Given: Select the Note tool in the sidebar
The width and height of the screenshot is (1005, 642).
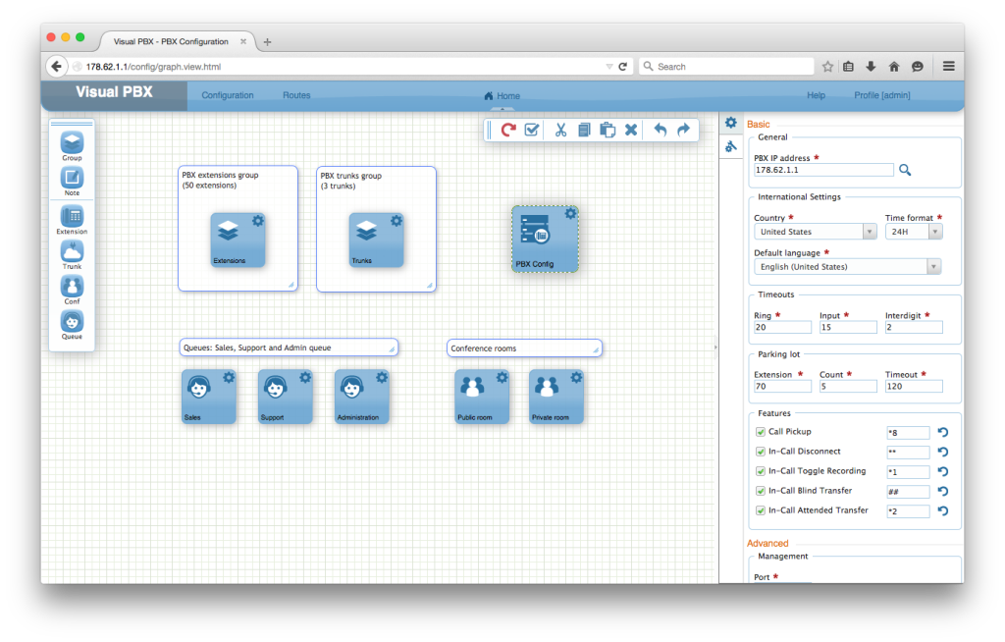Looking at the screenshot, I should (x=72, y=179).
